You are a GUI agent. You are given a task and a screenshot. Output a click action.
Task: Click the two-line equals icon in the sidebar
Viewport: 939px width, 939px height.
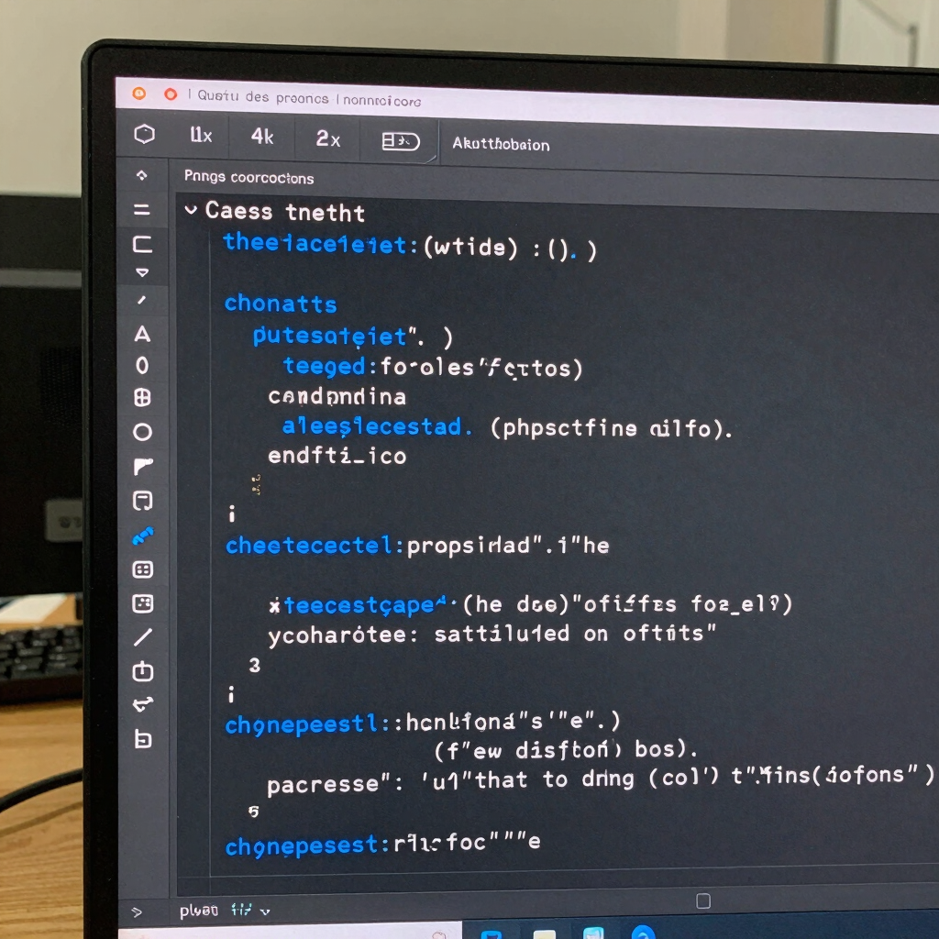pyautogui.click(x=142, y=210)
